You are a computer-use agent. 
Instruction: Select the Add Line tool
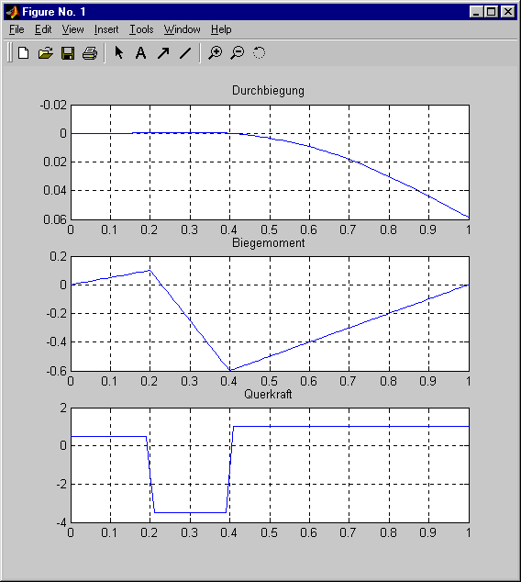click(185, 53)
